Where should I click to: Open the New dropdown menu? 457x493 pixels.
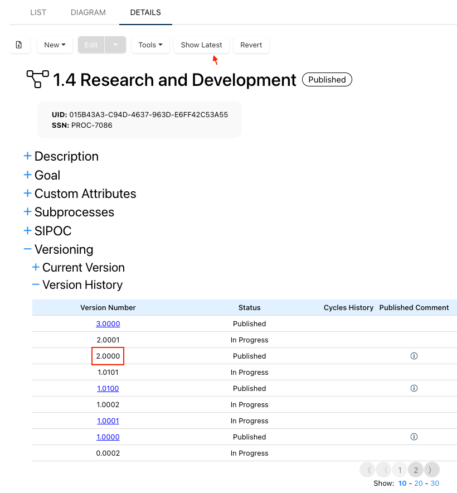(x=55, y=45)
